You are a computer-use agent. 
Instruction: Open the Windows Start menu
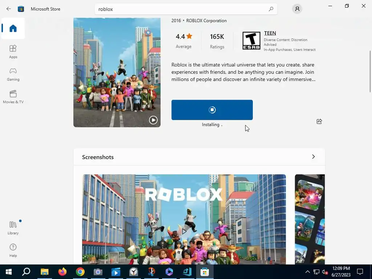coord(9,272)
